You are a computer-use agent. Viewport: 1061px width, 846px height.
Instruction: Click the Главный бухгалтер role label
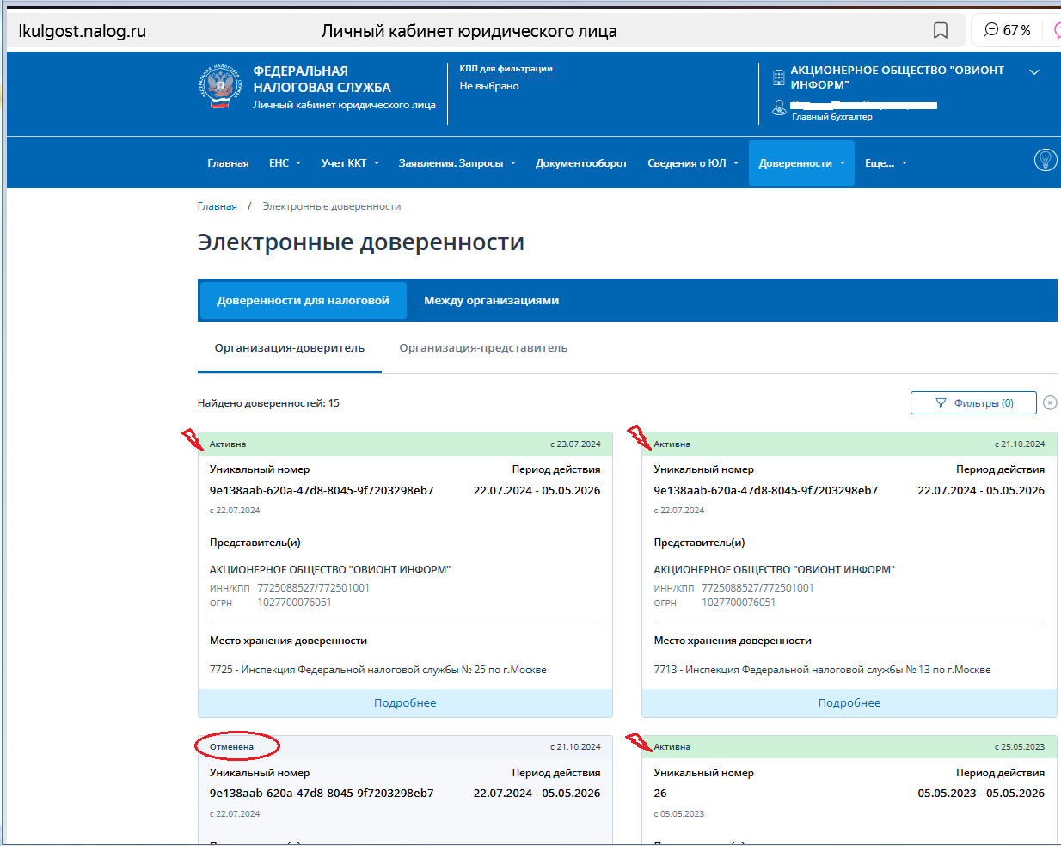click(831, 117)
